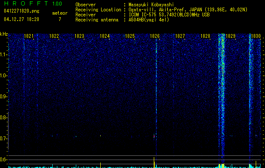Click the 'Receiving Location' label
This screenshot has width=265, height=168.
tap(98, 10)
